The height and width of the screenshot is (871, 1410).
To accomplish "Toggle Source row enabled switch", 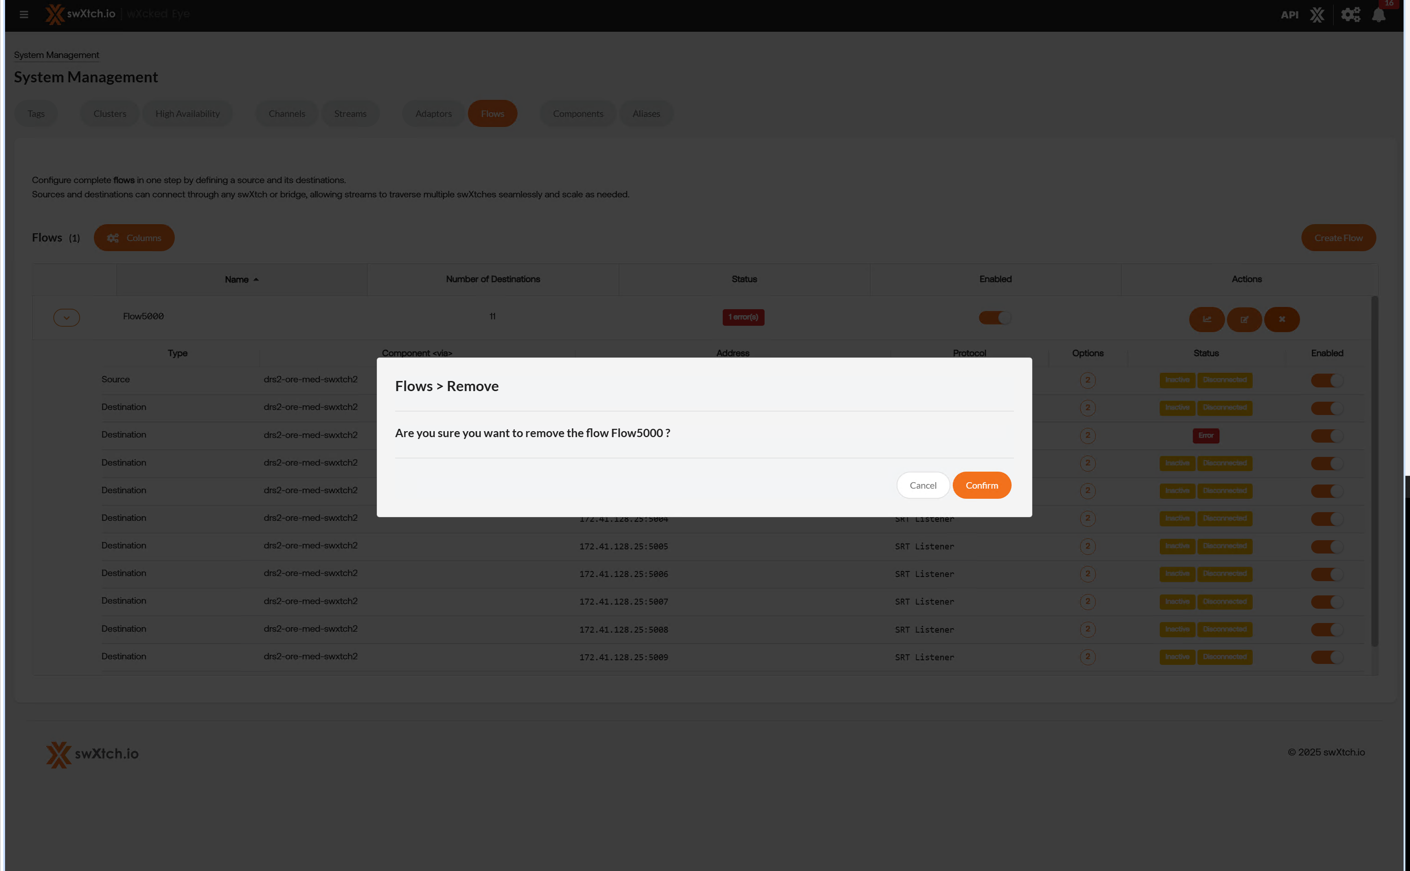I will click(x=1326, y=380).
